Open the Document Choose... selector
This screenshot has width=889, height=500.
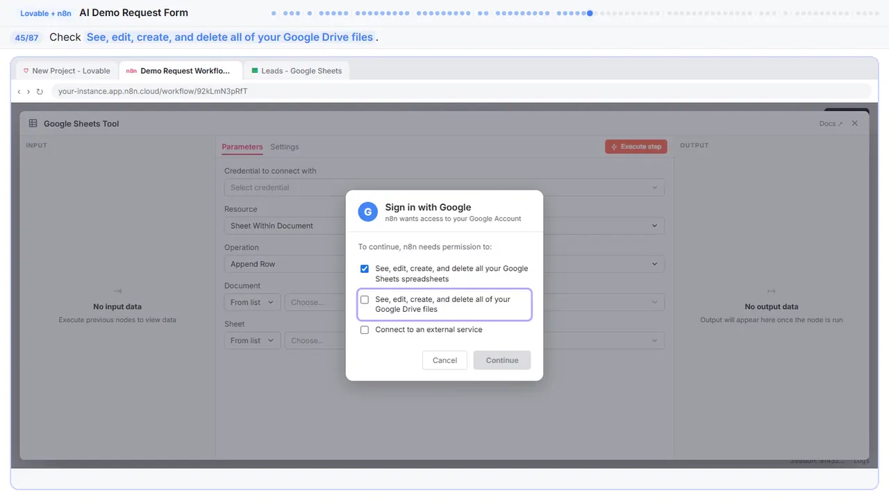click(x=474, y=302)
